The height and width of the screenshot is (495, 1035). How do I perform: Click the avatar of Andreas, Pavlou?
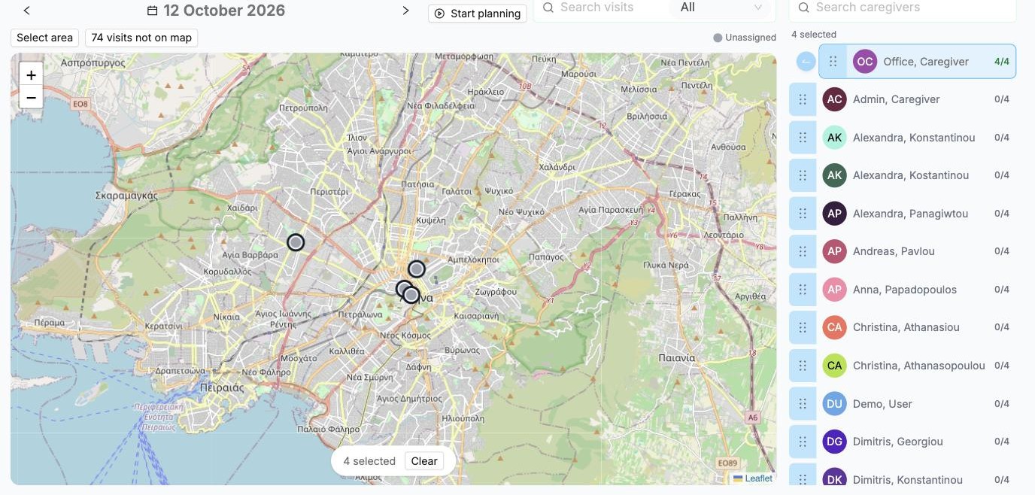834,251
